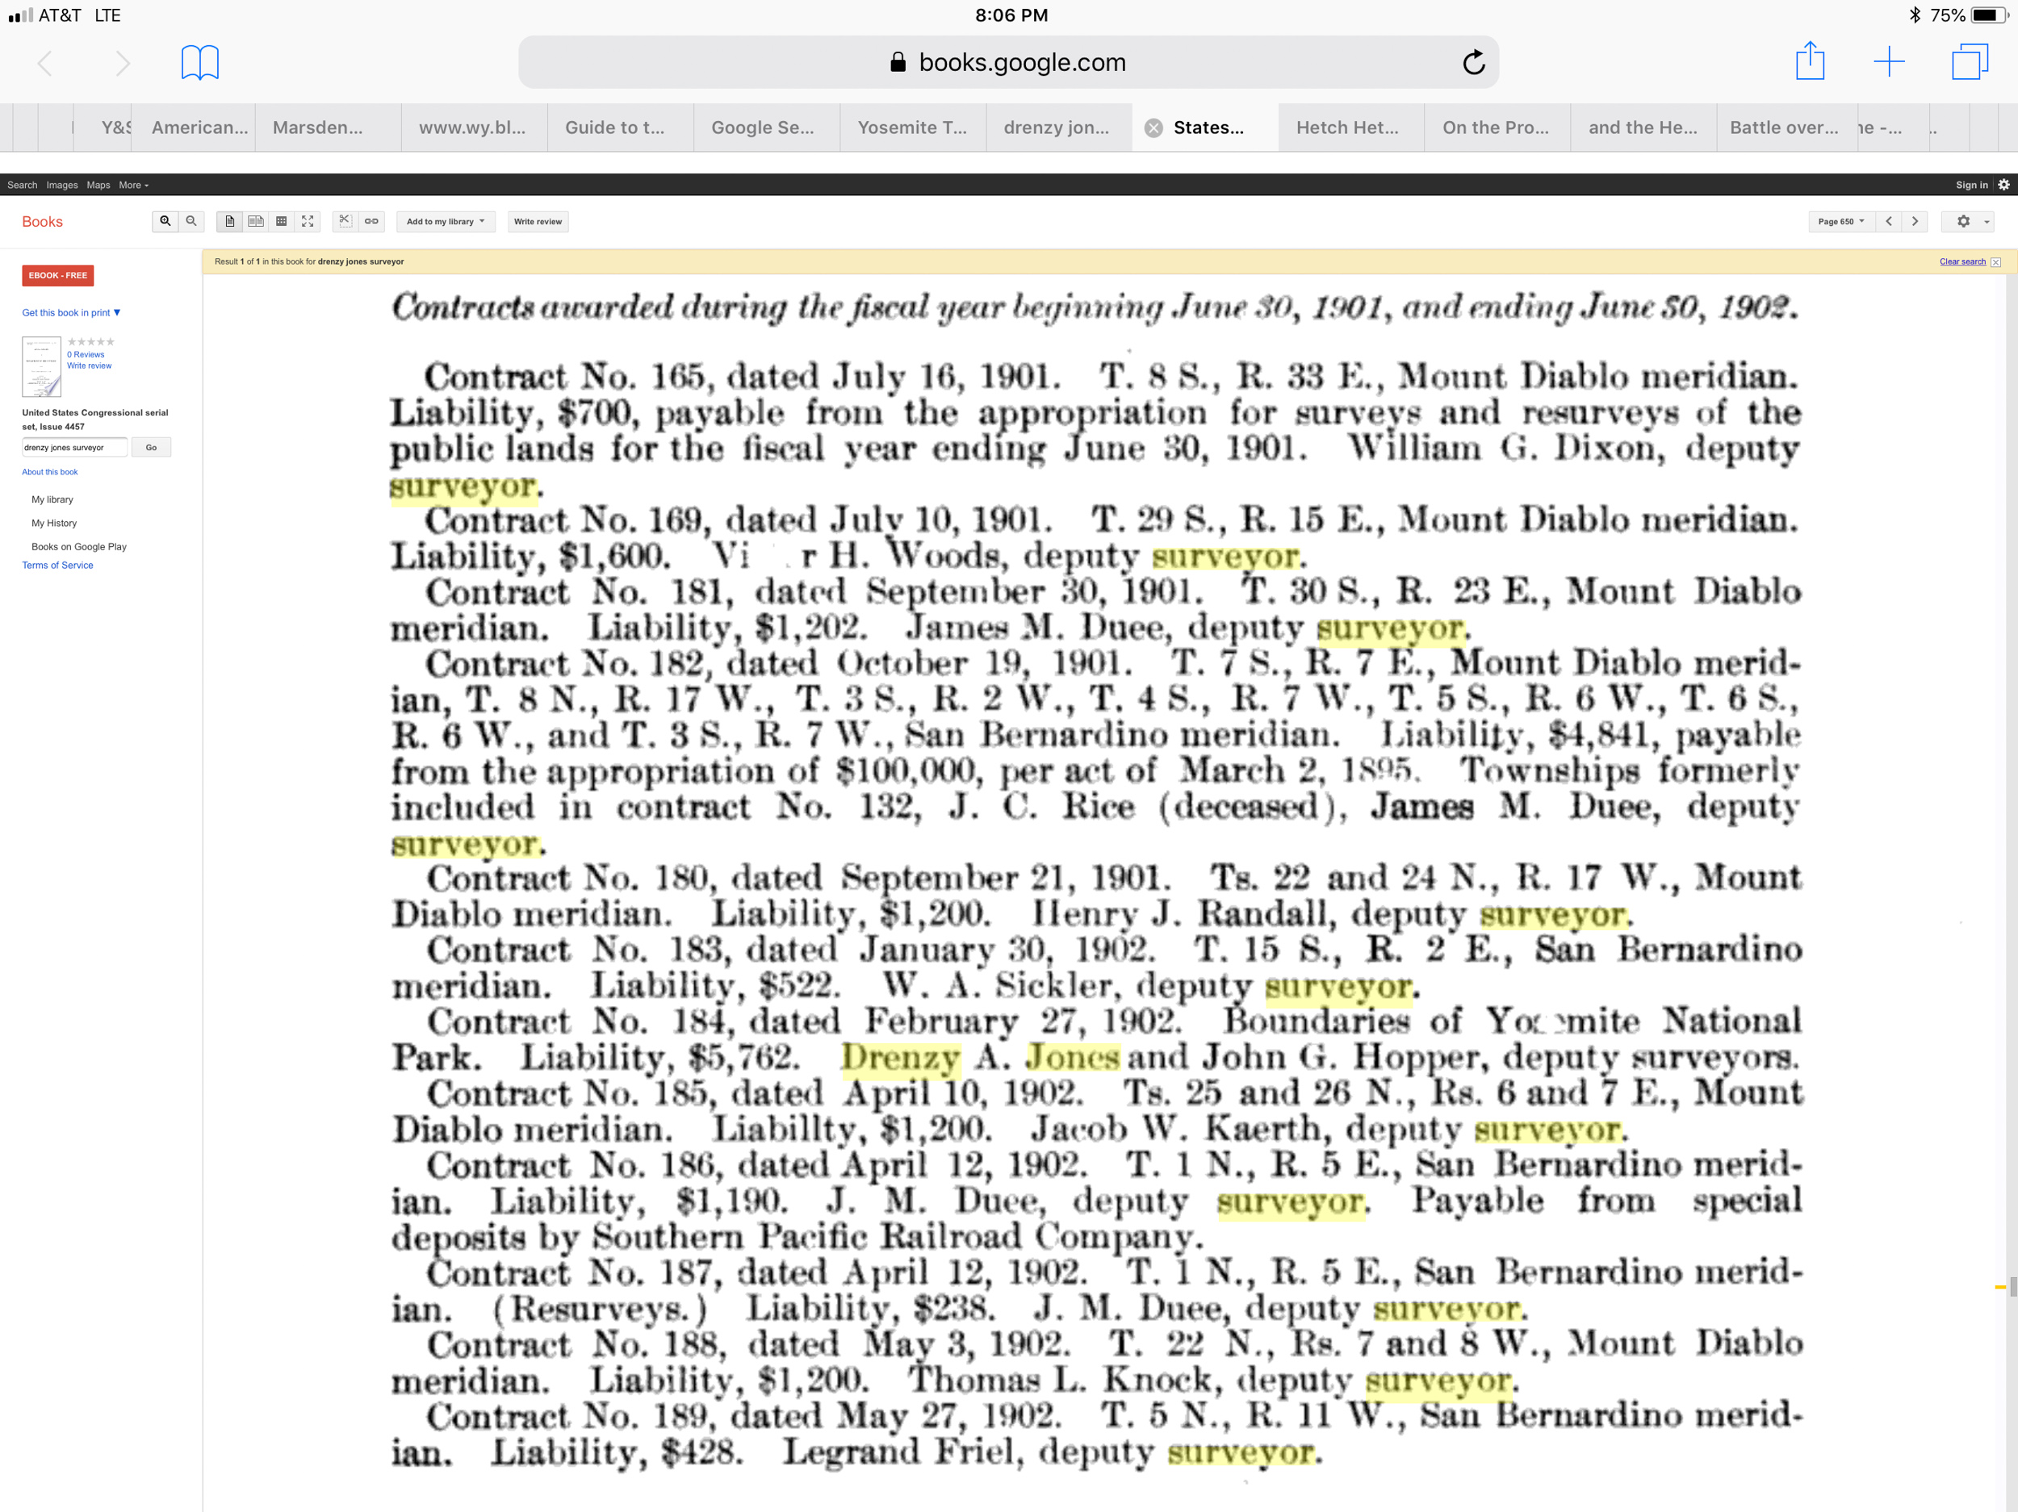Open Add to my library dropdown
Screen dimensions: 2018x1512
click(446, 222)
